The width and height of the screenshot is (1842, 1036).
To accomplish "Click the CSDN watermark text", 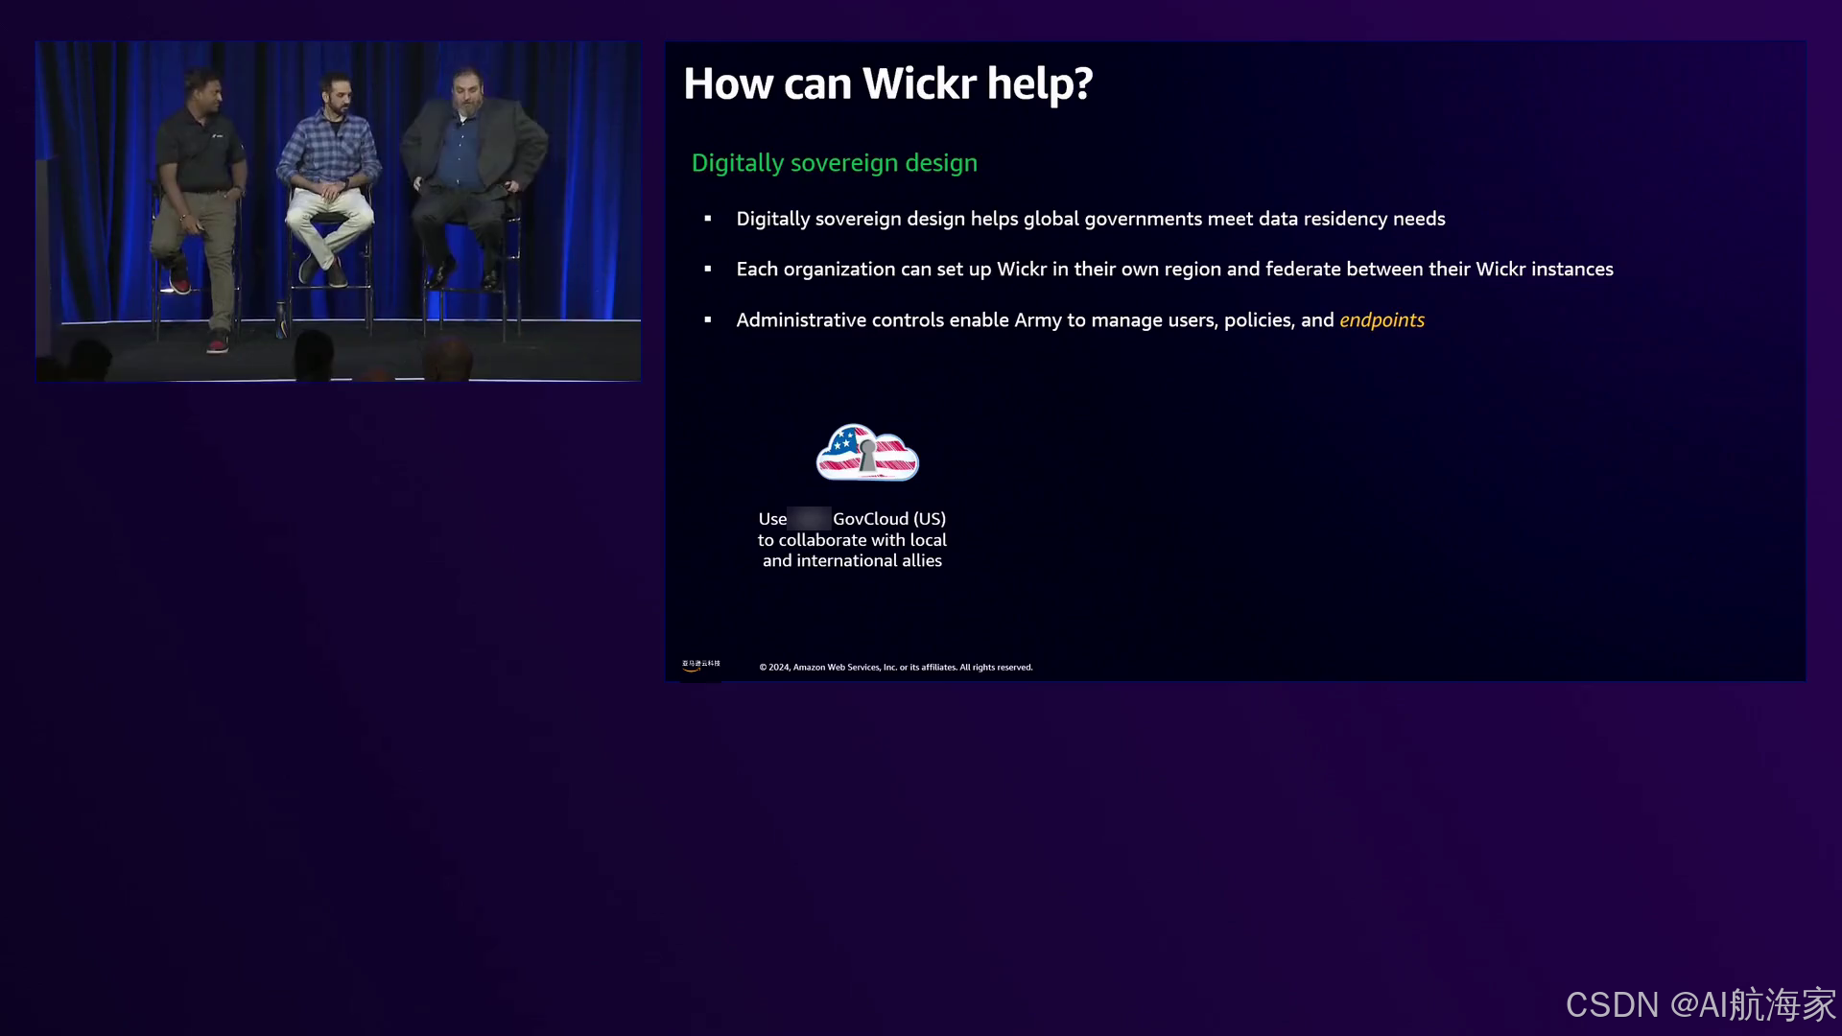I will [1699, 1004].
